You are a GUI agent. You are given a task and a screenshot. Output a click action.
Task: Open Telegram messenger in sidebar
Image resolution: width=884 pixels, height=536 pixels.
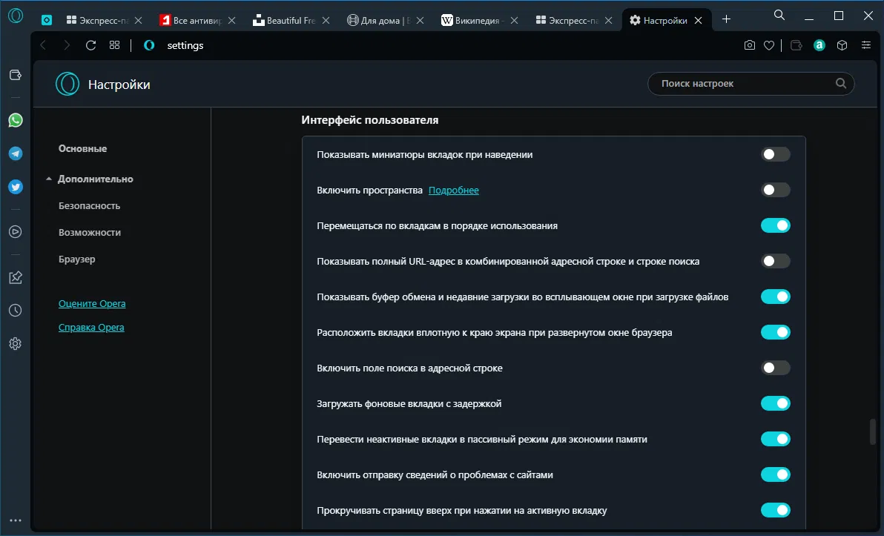click(x=16, y=153)
